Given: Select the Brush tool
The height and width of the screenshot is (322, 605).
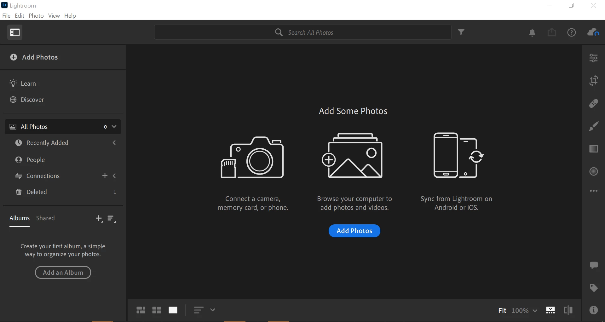Looking at the screenshot, I should (x=594, y=126).
